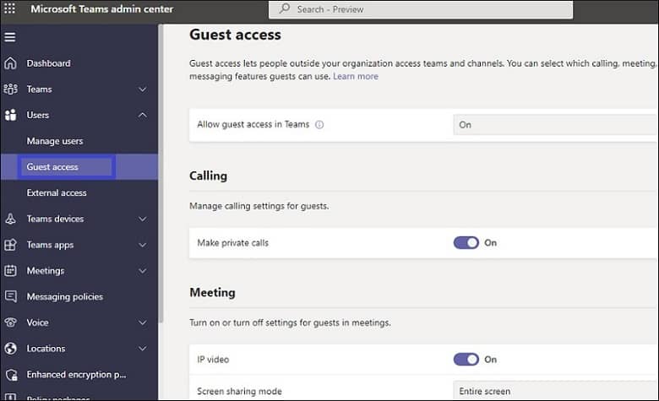The image size is (659, 401).
Task: Click the Voice phone icon
Action: click(10, 322)
